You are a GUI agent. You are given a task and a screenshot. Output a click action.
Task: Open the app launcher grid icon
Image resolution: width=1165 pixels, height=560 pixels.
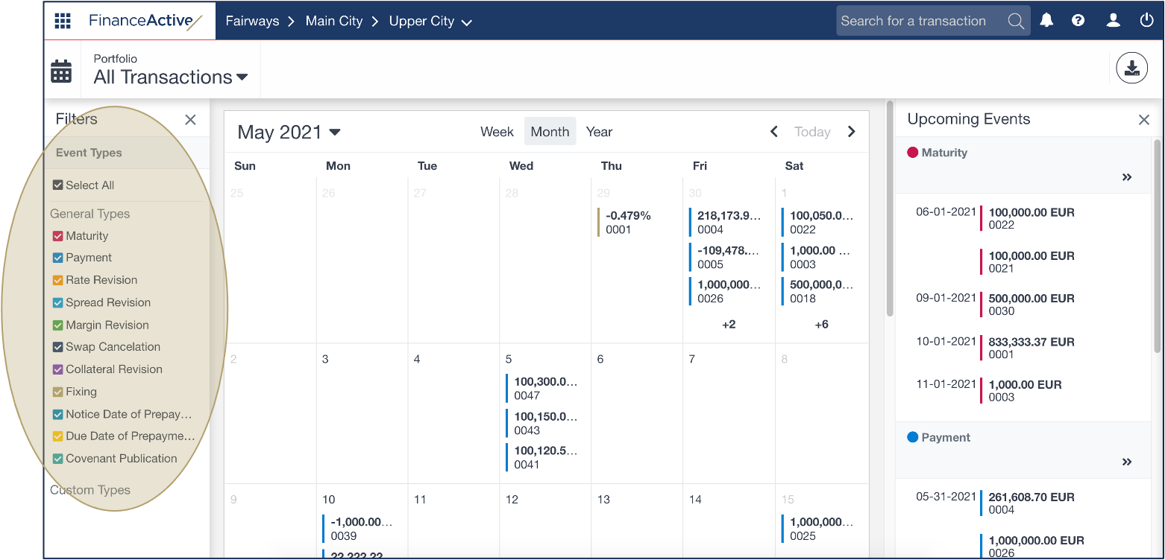click(63, 21)
